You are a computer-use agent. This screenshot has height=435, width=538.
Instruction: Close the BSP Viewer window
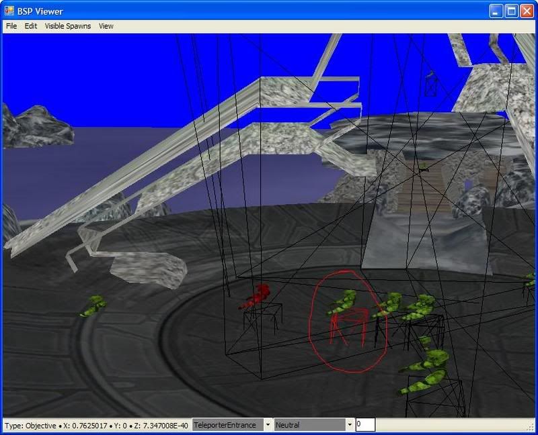[527, 11]
